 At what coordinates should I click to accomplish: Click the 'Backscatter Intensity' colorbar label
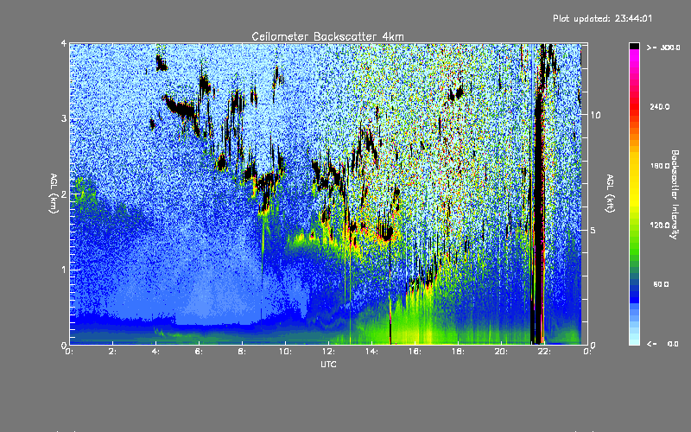click(x=675, y=194)
